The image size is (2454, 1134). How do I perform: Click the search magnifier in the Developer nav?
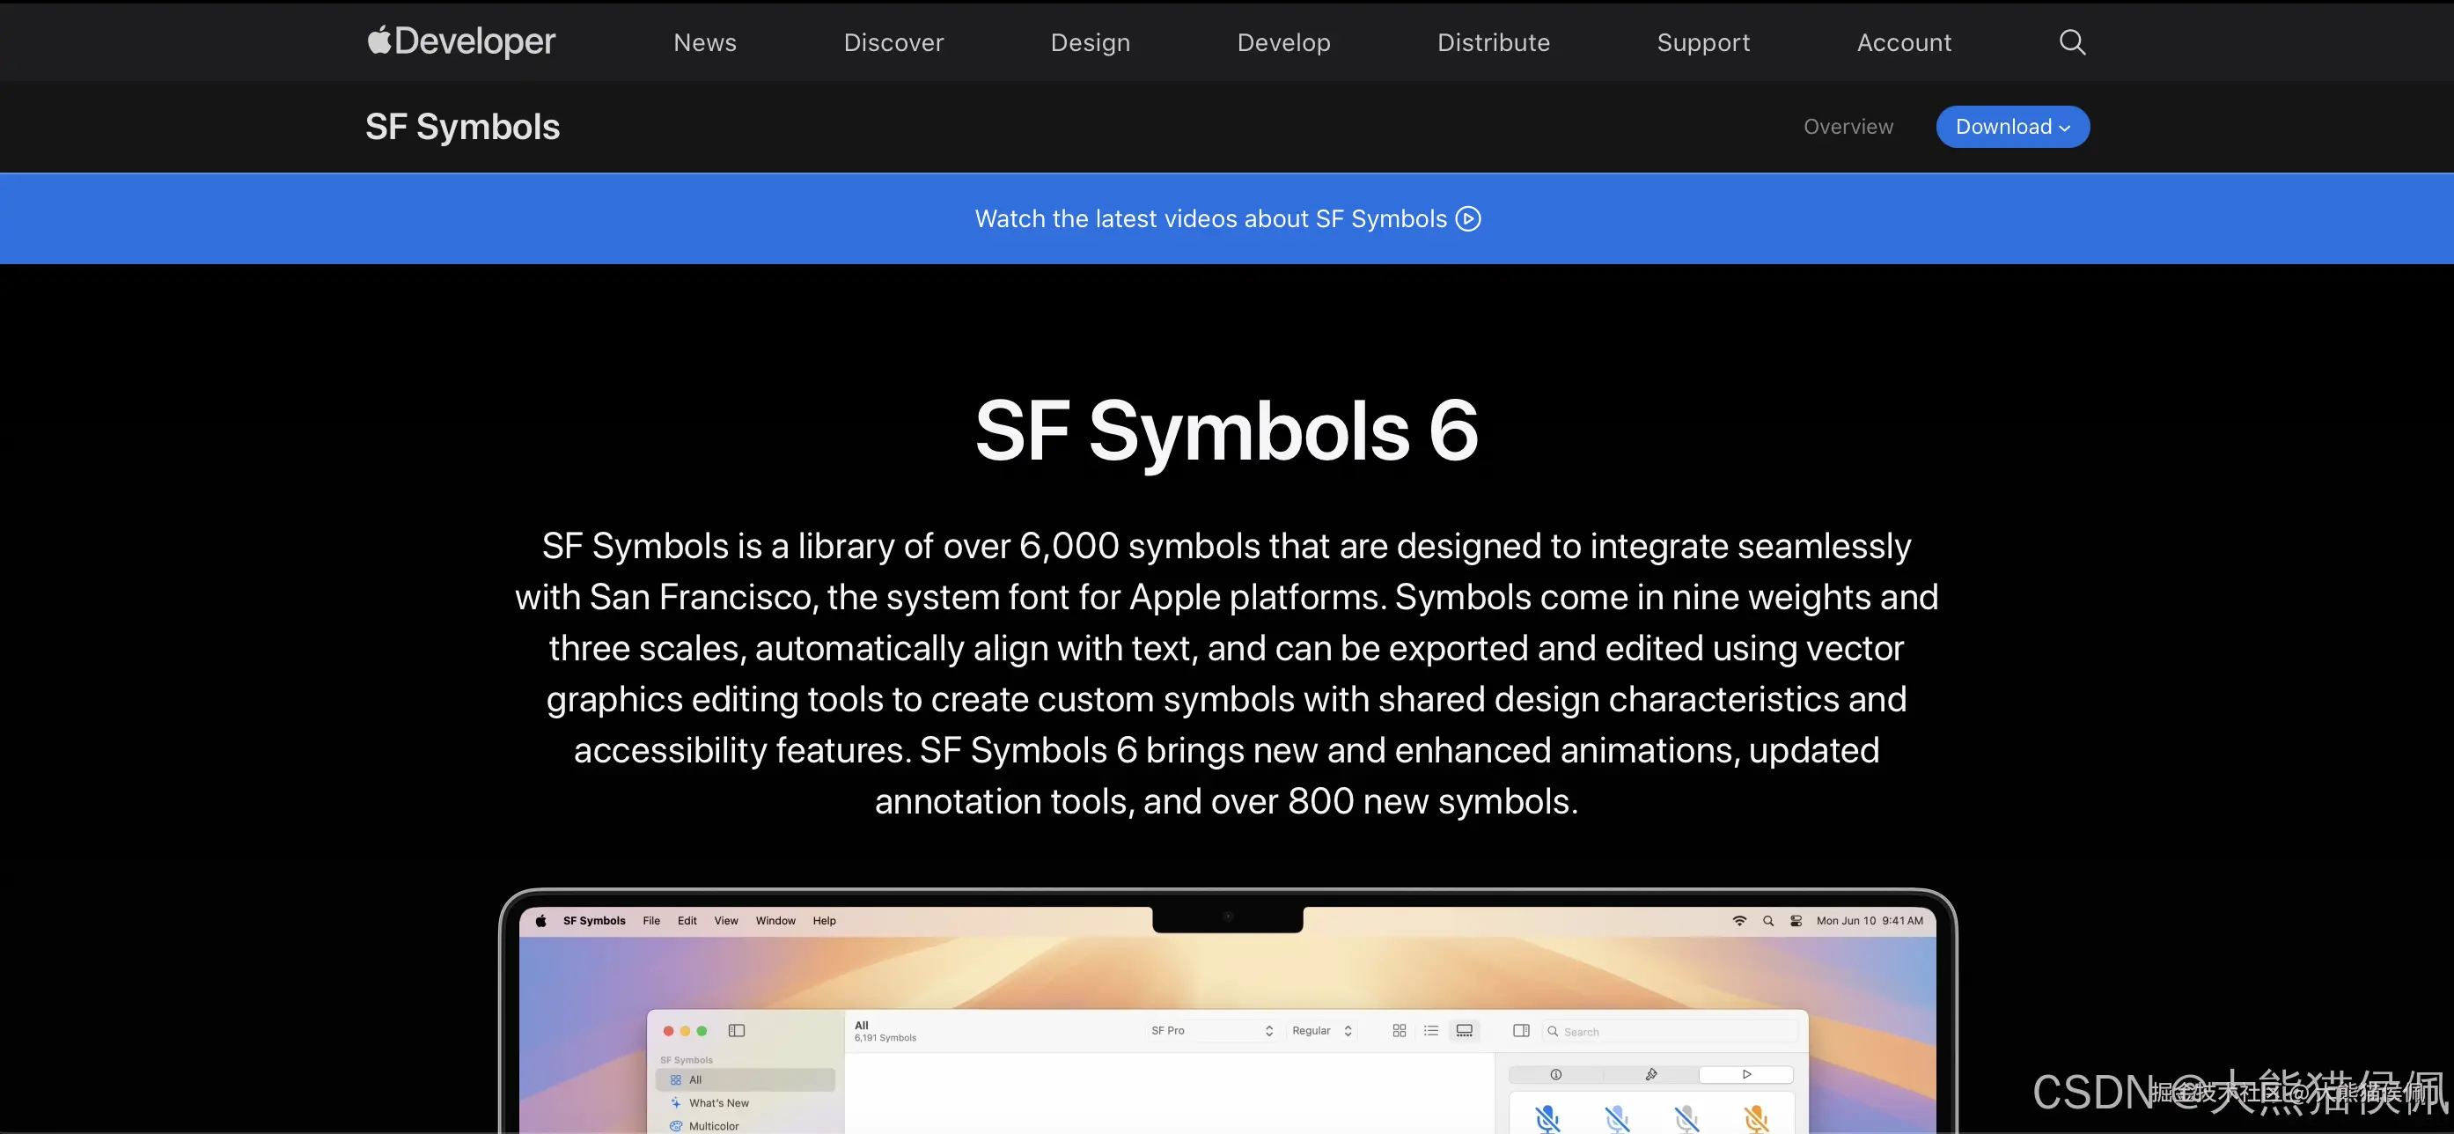coord(2072,42)
